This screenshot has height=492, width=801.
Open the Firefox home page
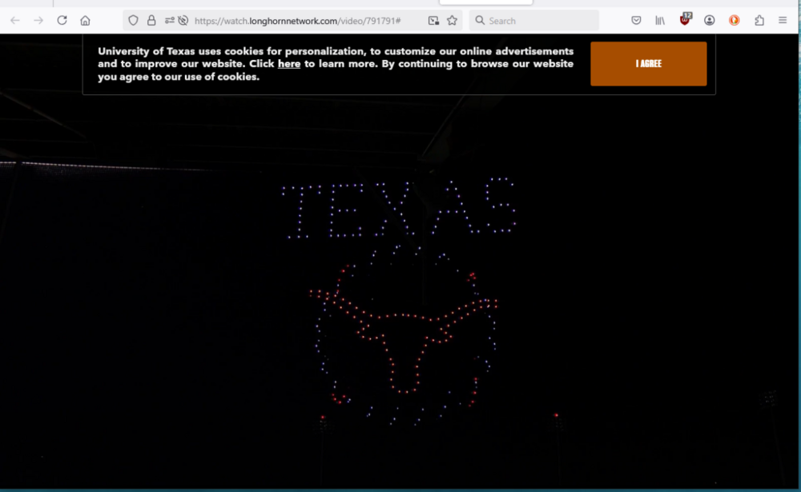[x=85, y=20]
